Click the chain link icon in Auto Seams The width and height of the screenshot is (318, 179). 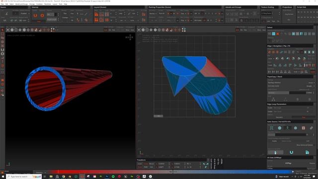tap(311, 128)
